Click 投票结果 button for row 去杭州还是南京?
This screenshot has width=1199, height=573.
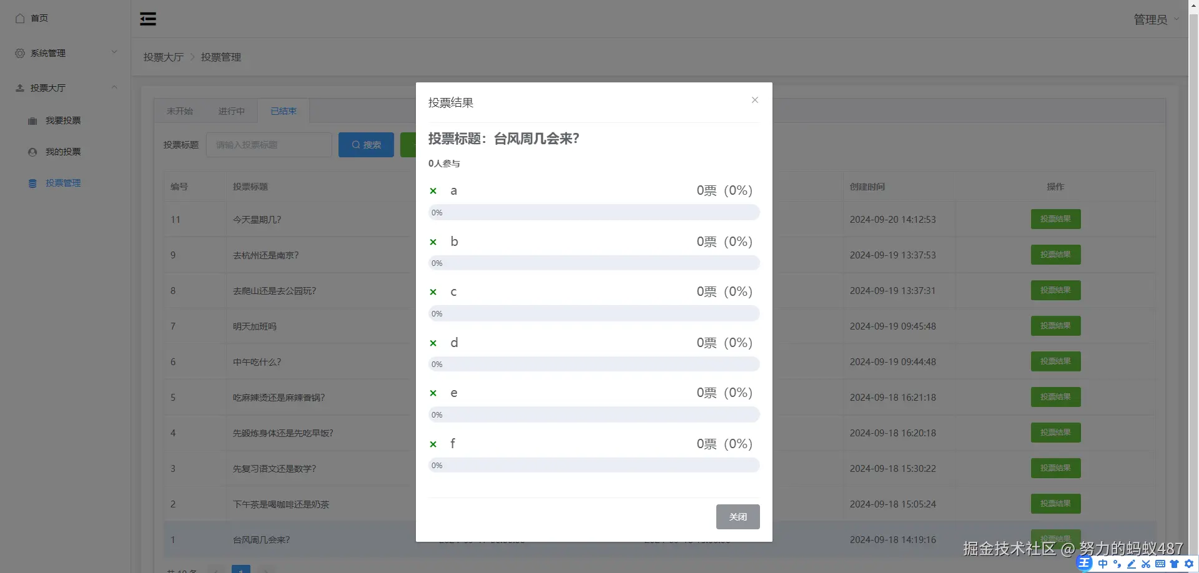[x=1055, y=255]
